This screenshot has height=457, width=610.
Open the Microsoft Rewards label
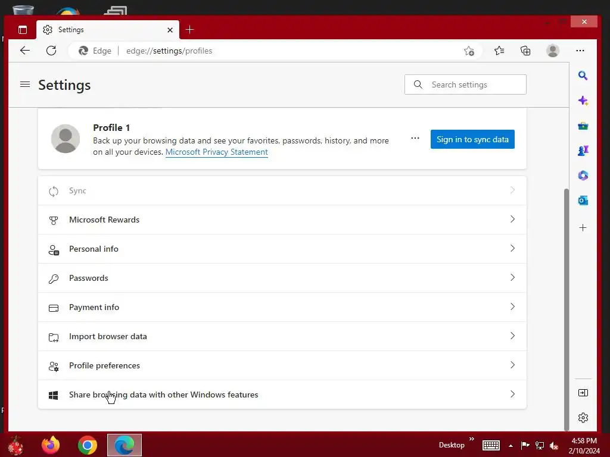(104, 220)
